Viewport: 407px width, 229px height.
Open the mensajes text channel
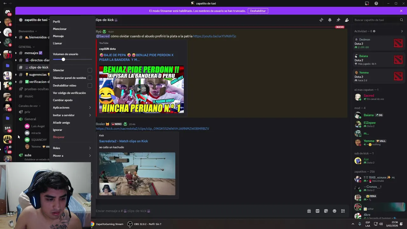click(31, 53)
